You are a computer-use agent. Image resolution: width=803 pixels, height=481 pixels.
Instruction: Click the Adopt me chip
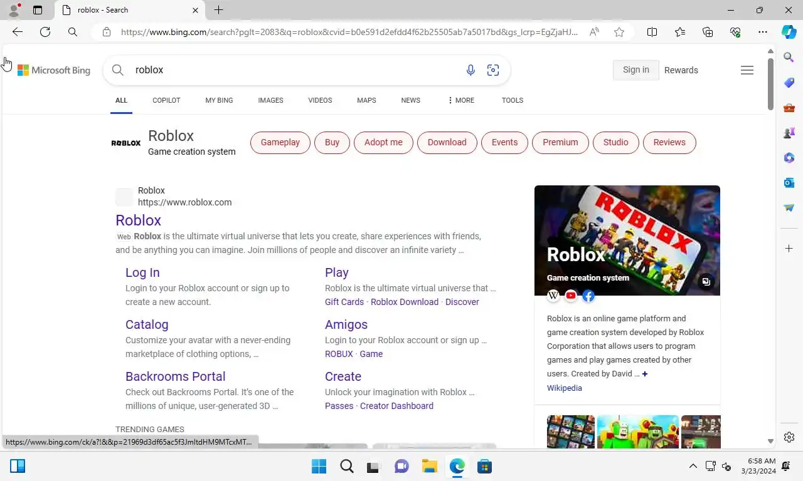pos(383,142)
